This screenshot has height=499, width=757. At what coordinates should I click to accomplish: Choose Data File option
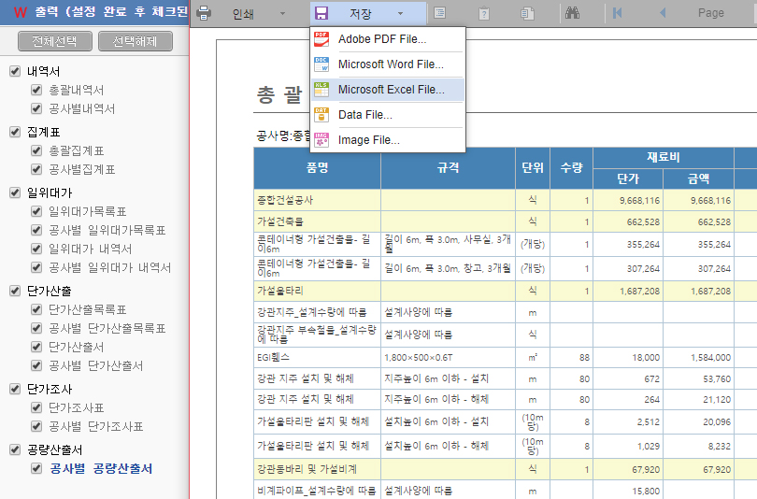pos(388,115)
